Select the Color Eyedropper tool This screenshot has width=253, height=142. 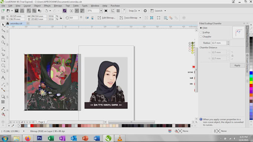tap(3, 109)
